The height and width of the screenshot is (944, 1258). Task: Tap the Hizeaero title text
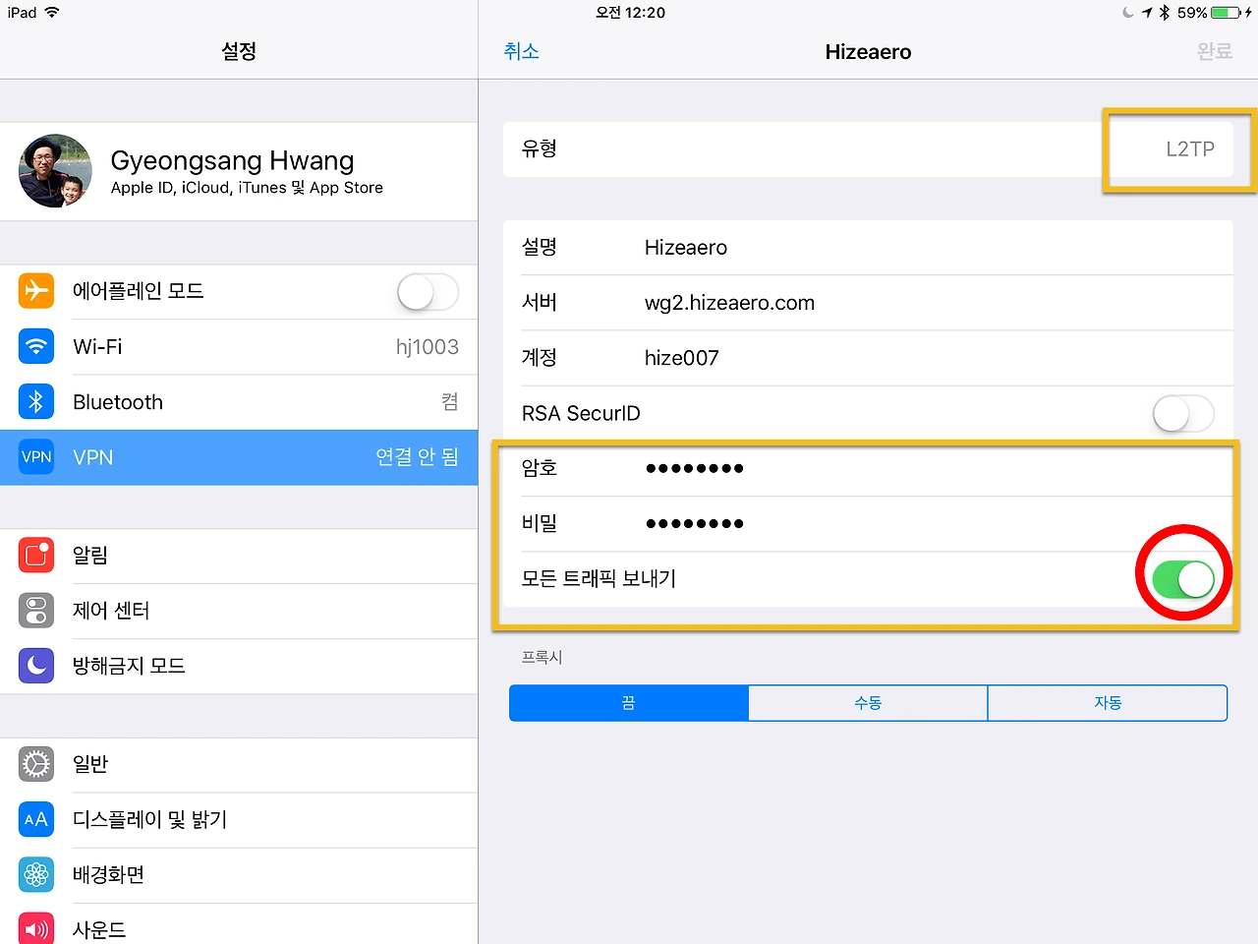coord(868,52)
